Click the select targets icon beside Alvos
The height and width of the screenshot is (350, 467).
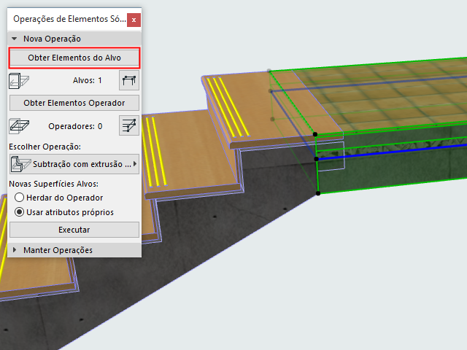(129, 80)
